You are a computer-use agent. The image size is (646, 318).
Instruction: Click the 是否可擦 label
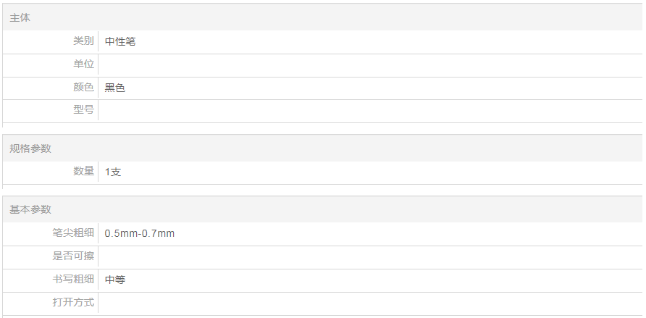[x=73, y=256]
